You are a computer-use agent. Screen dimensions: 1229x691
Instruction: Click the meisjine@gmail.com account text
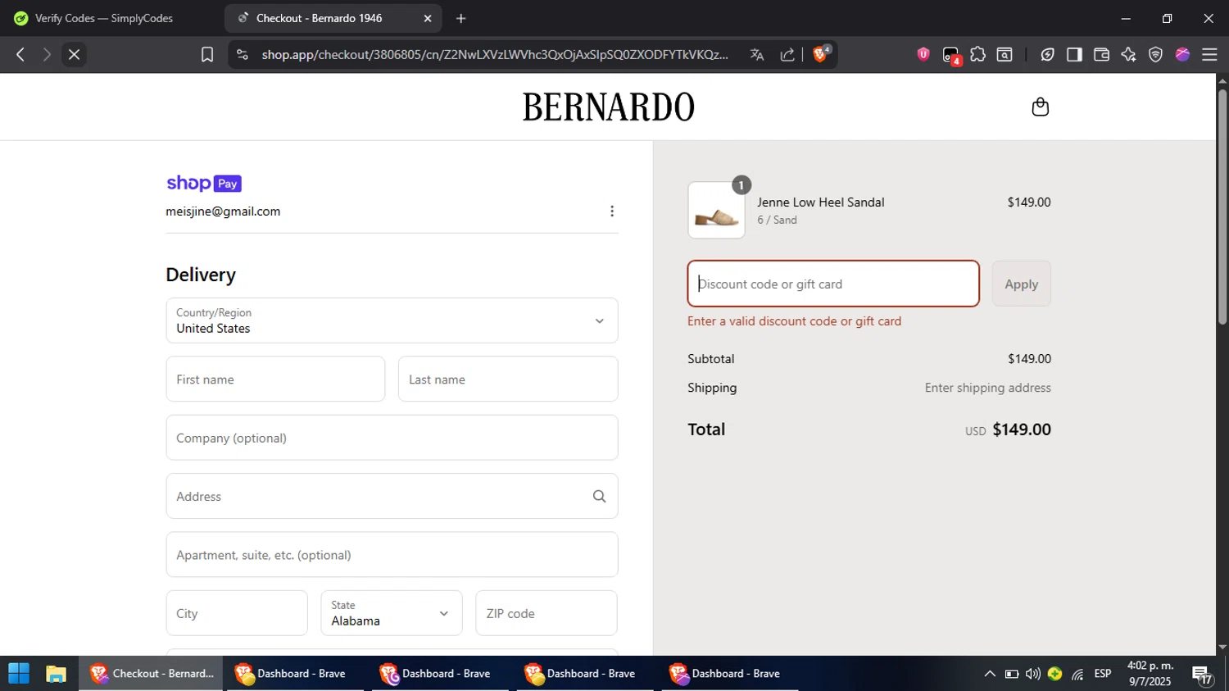click(x=223, y=211)
